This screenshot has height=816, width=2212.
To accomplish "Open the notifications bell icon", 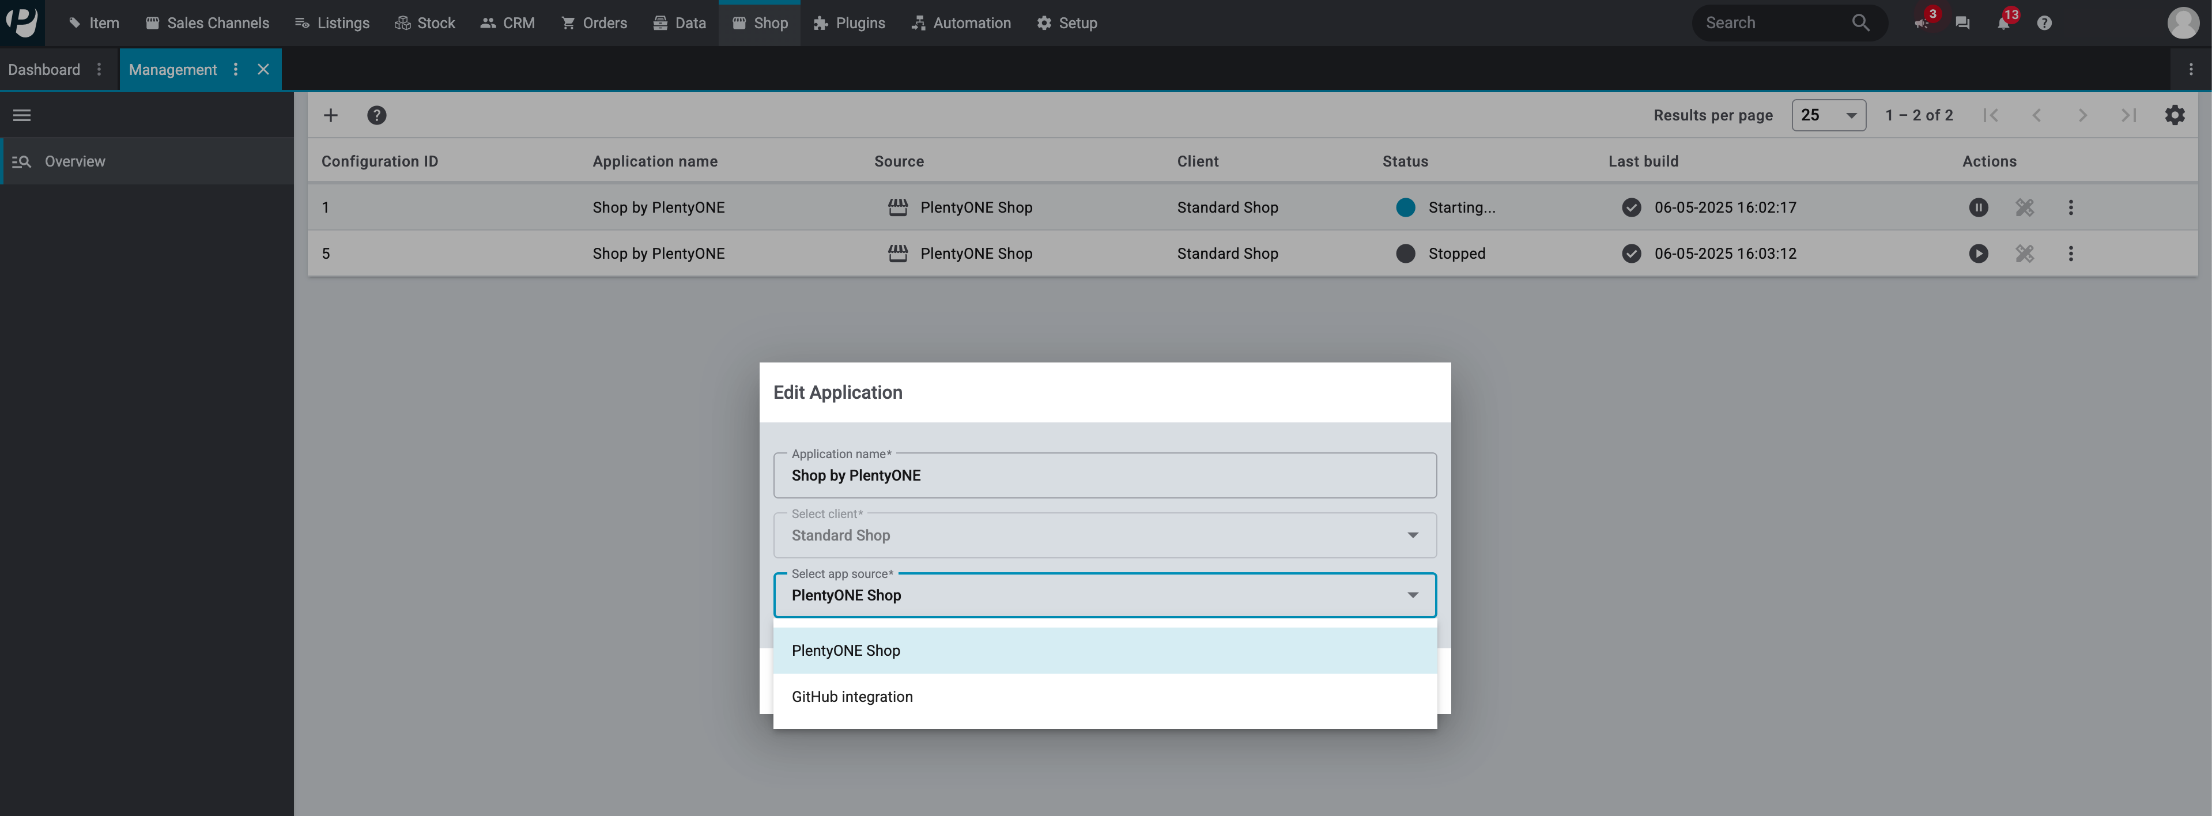I will click(x=2003, y=23).
